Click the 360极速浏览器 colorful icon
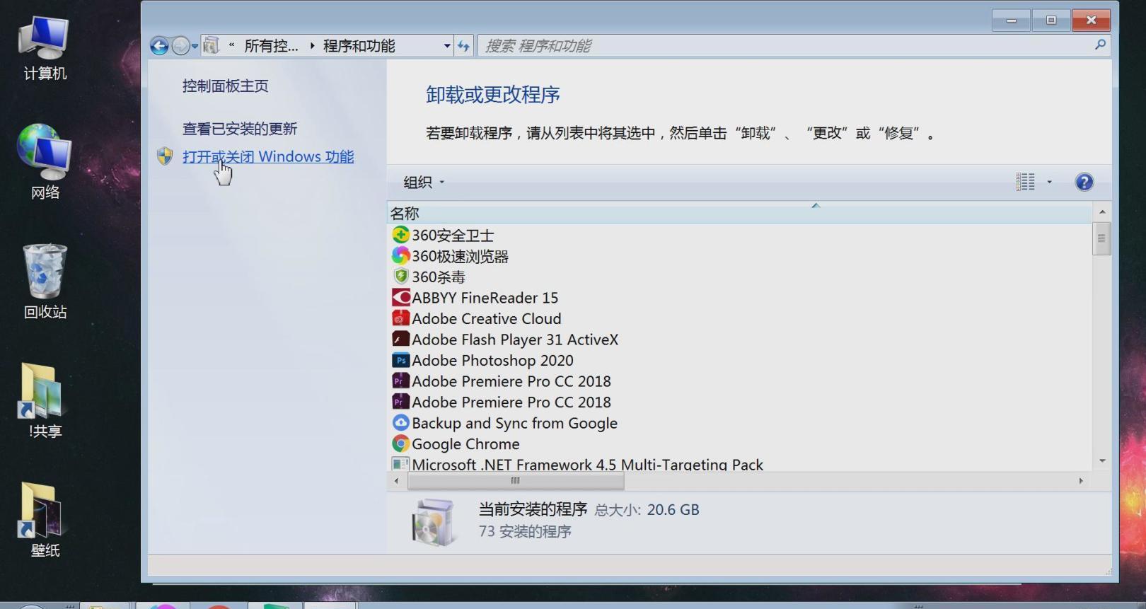The image size is (1146, 609). click(x=400, y=255)
